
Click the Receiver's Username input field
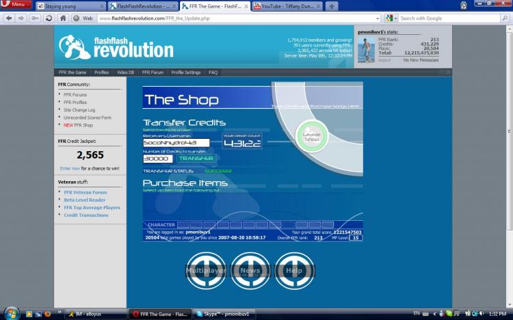click(176, 143)
